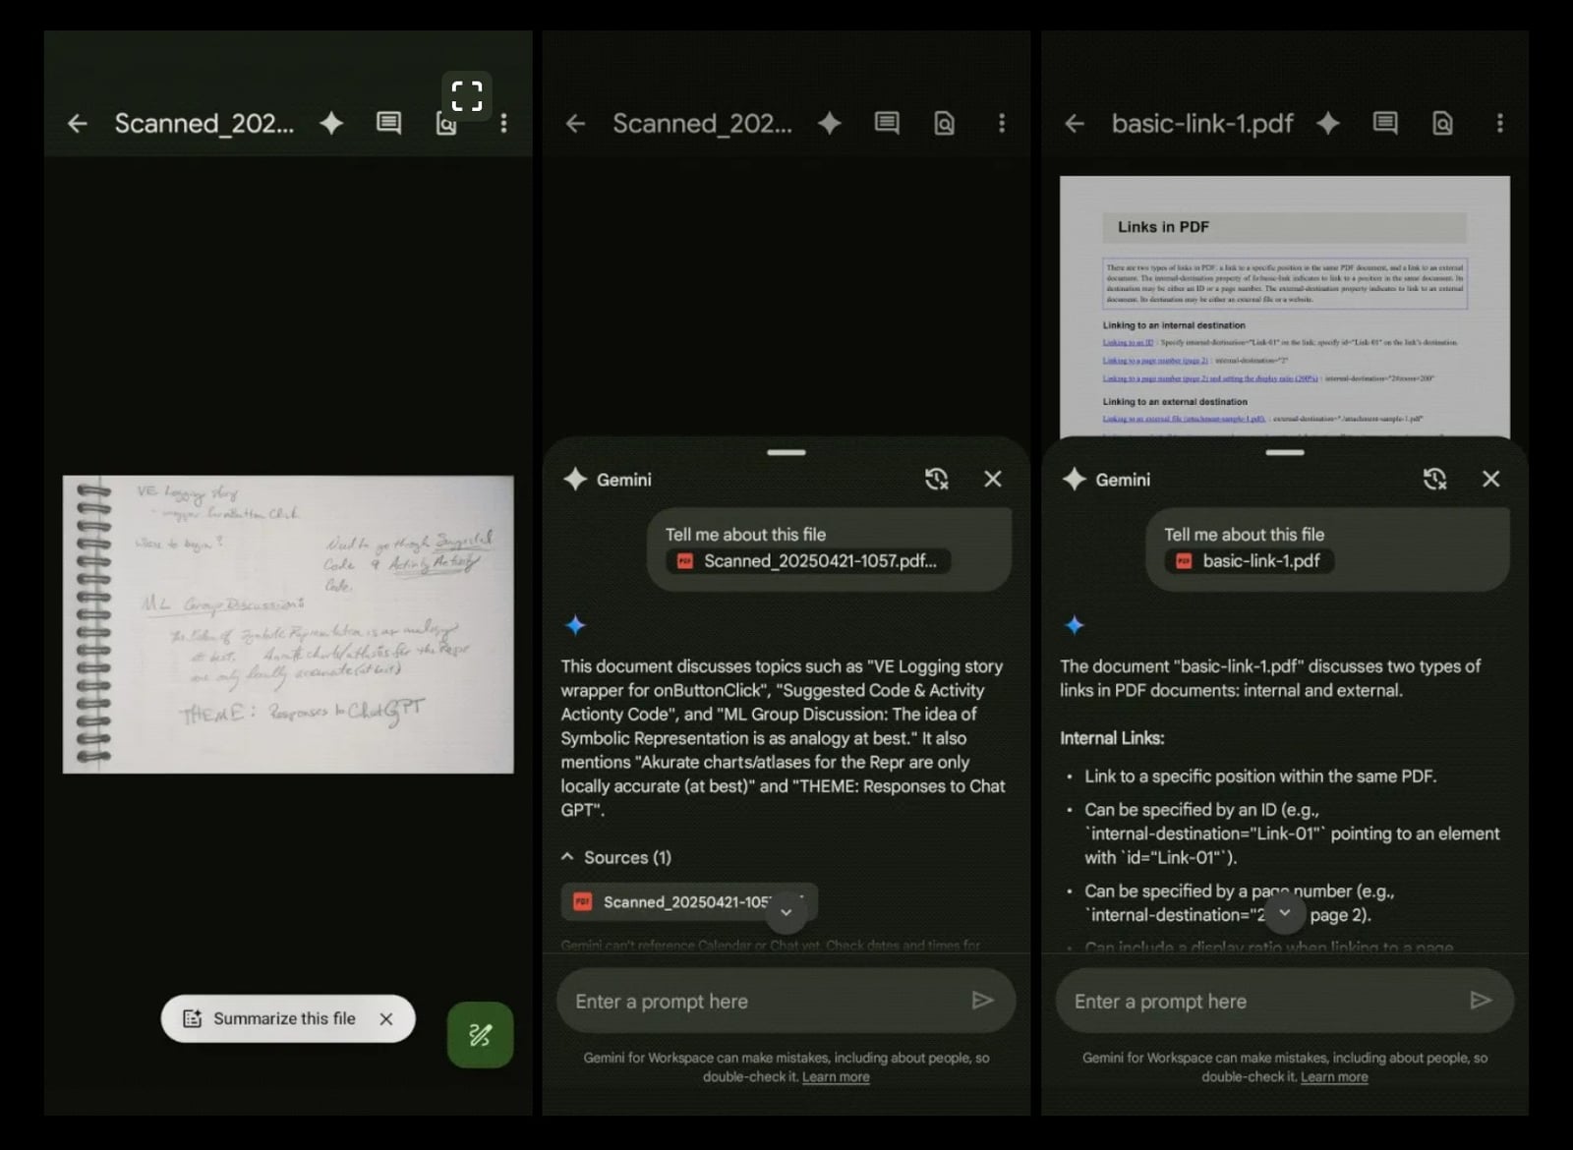Image resolution: width=1573 pixels, height=1150 pixels.
Task: Click scroll-down chevron over the Scanned source chip
Action: [x=786, y=913]
